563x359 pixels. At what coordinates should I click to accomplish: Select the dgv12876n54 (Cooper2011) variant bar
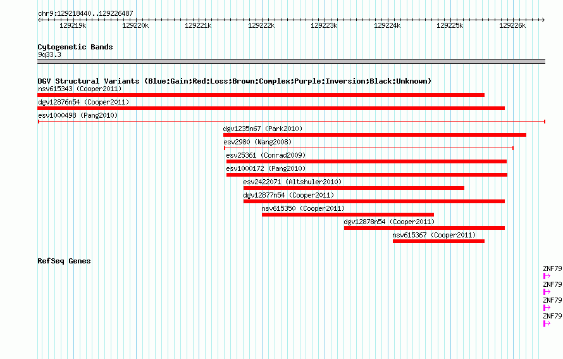(x=271, y=108)
